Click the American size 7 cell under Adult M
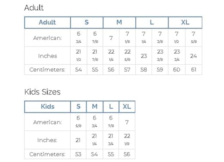Screen dimensions: 224x162 (111, 38)
